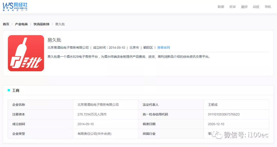This screenshot has width=277, height=147.
Task: Navigate to 首页 in the breadcrumb
Action: pos(6,24)
